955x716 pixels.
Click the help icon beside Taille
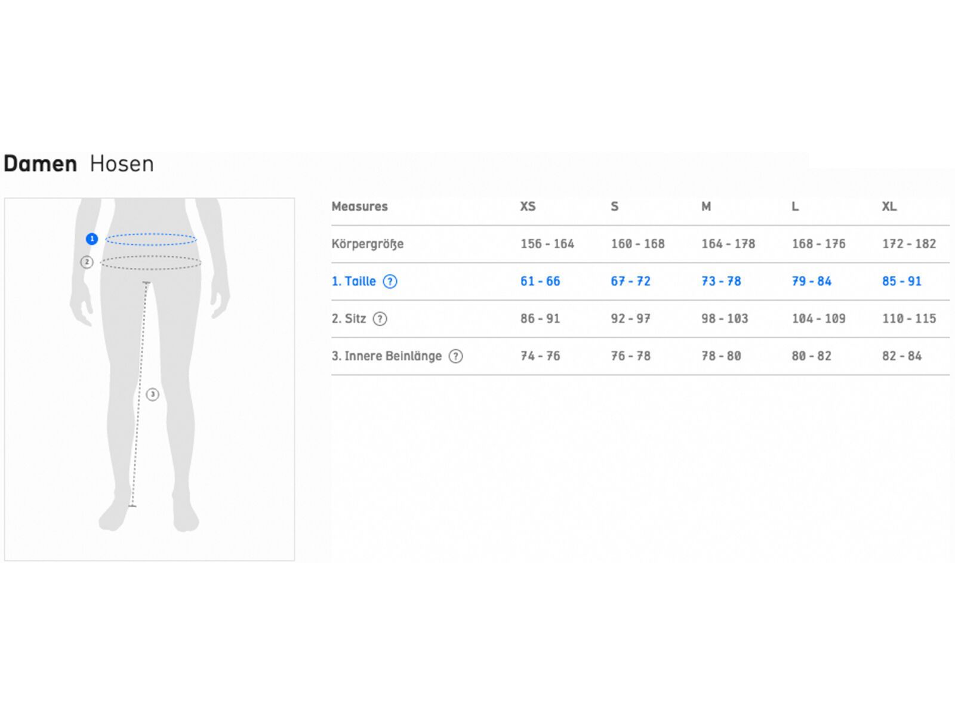tap(390, 282)
